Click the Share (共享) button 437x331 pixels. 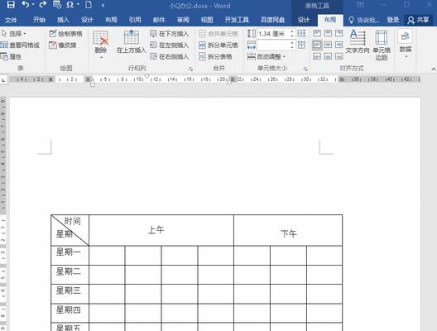coord(418,20)
